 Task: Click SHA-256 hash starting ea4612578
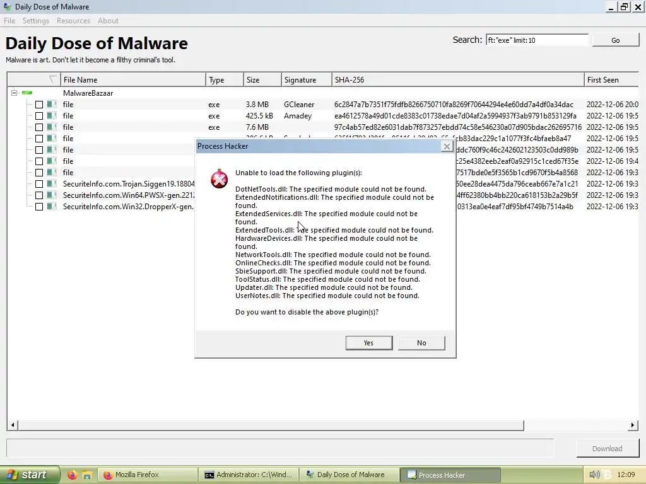[x=455, y=116]
